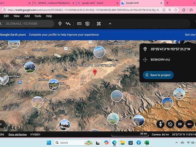Click the Interstate 40 shield on map
This screenshot has height=147, width=196.
click(19, 82)
